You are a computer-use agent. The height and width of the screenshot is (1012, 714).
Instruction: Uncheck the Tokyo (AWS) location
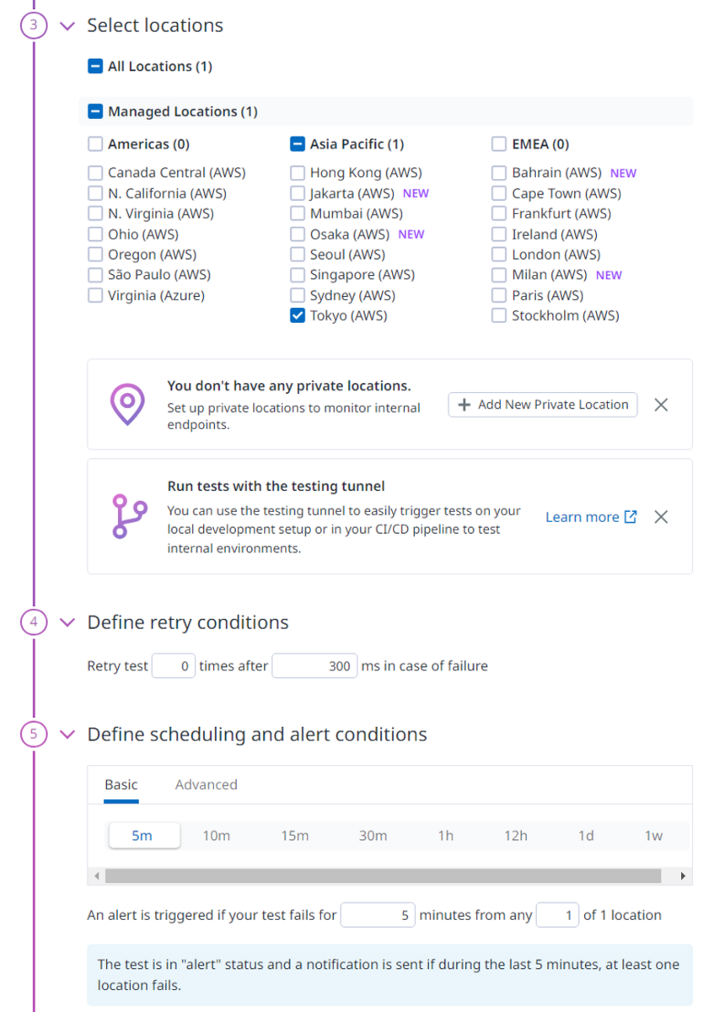pyautogui.click(x=298, y=316)
